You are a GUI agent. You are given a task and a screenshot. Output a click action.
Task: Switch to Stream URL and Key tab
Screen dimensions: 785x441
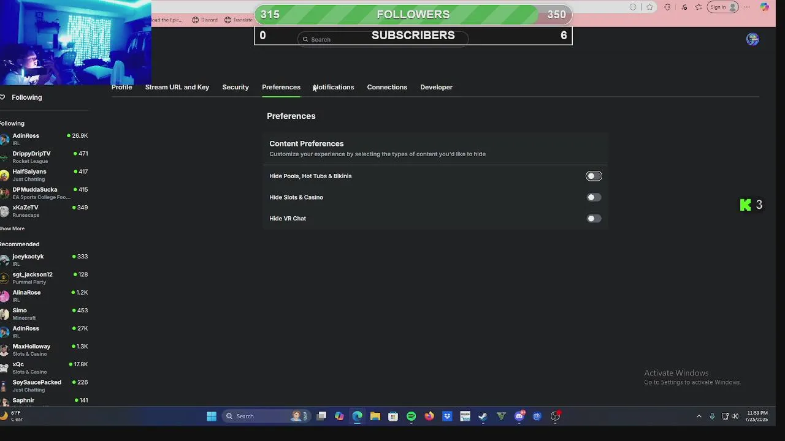click(x=177, y=87)
